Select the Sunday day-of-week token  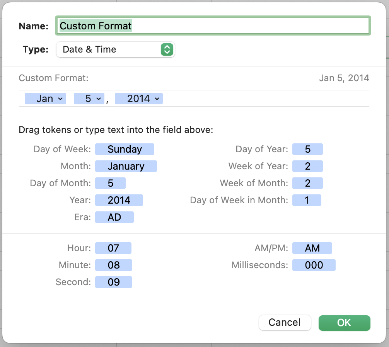click(x=125, y=150)
